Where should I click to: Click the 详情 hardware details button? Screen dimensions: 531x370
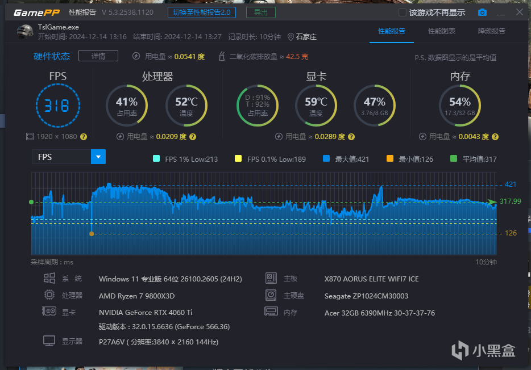[x=98, y=56]
